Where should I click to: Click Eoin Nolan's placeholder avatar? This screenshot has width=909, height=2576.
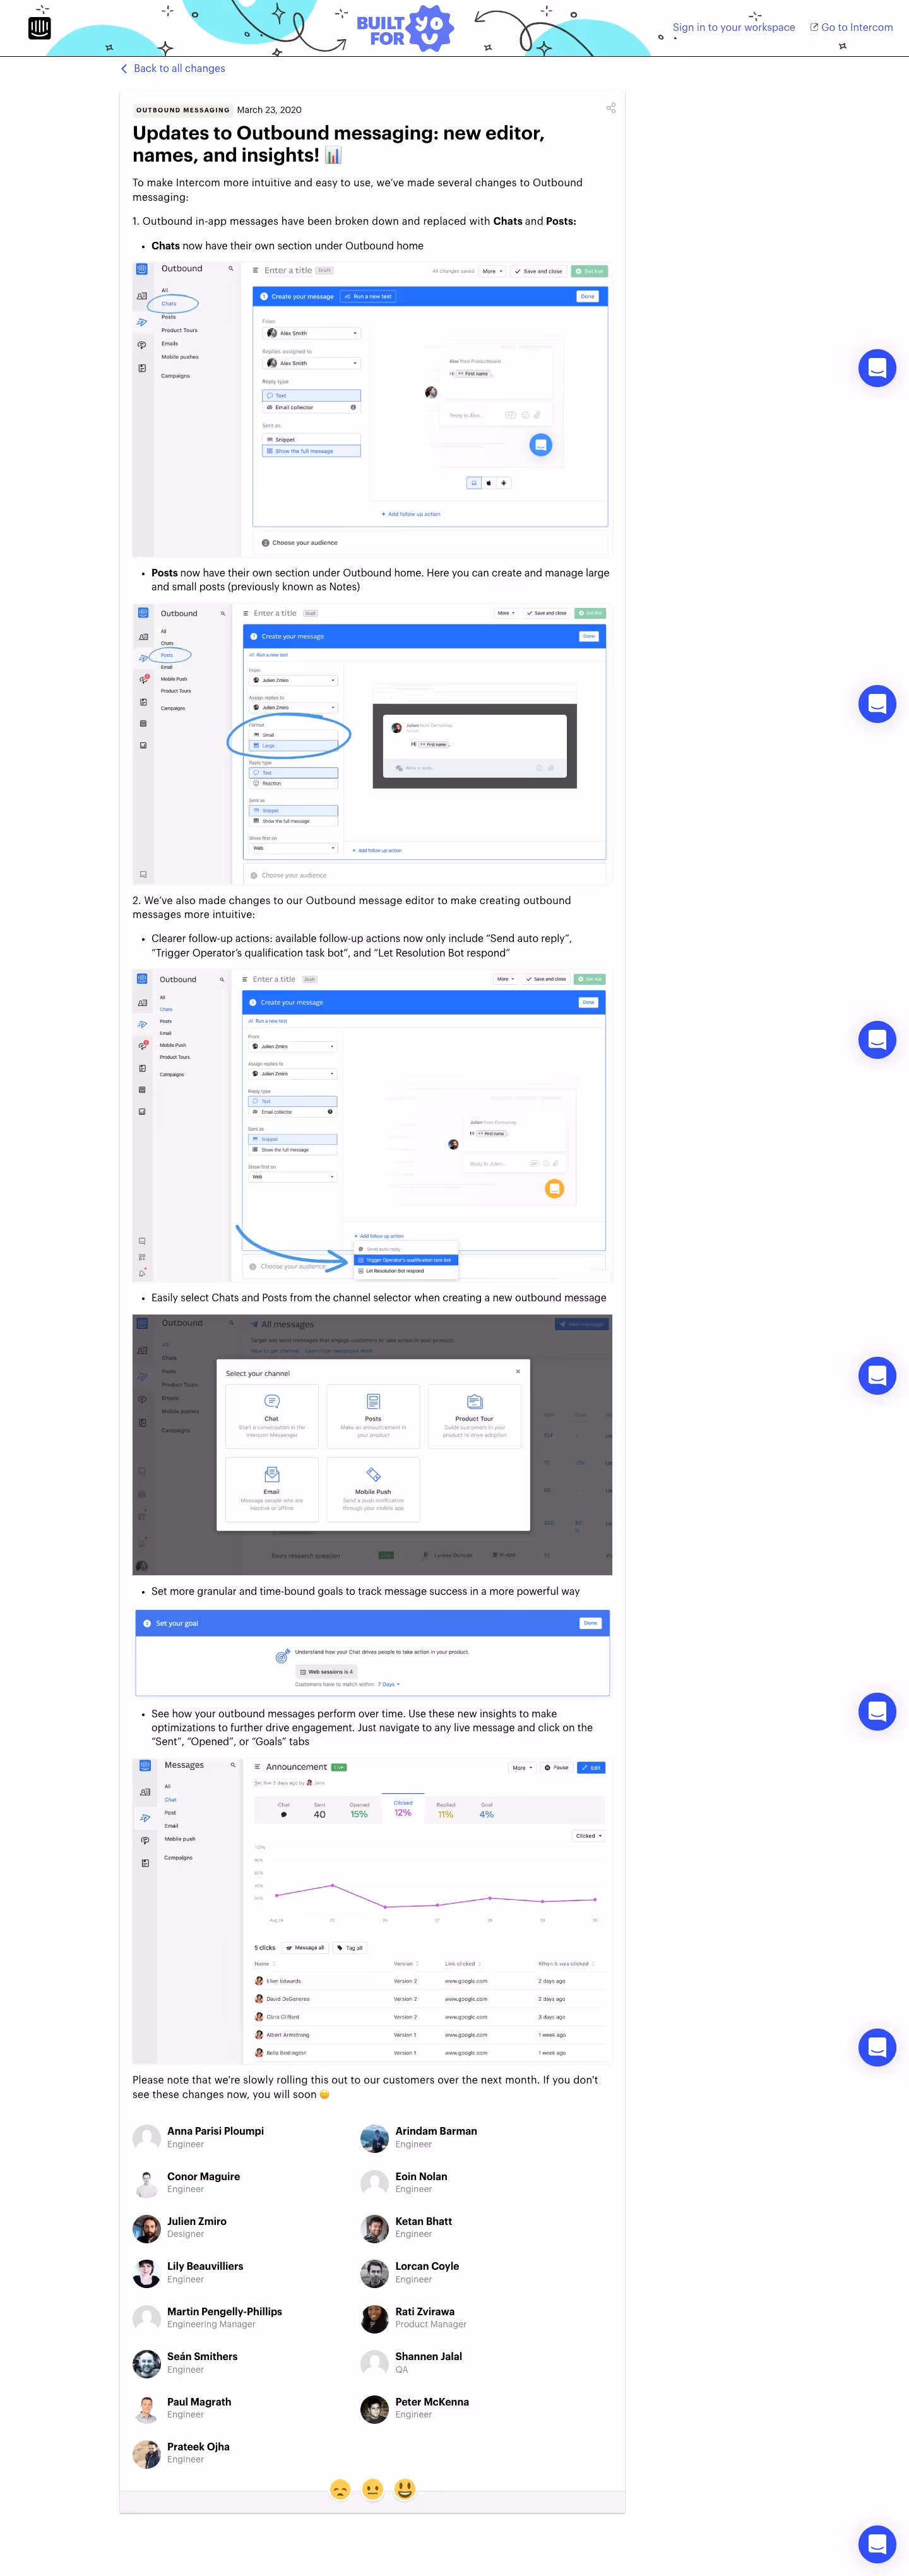point(374,2183)
